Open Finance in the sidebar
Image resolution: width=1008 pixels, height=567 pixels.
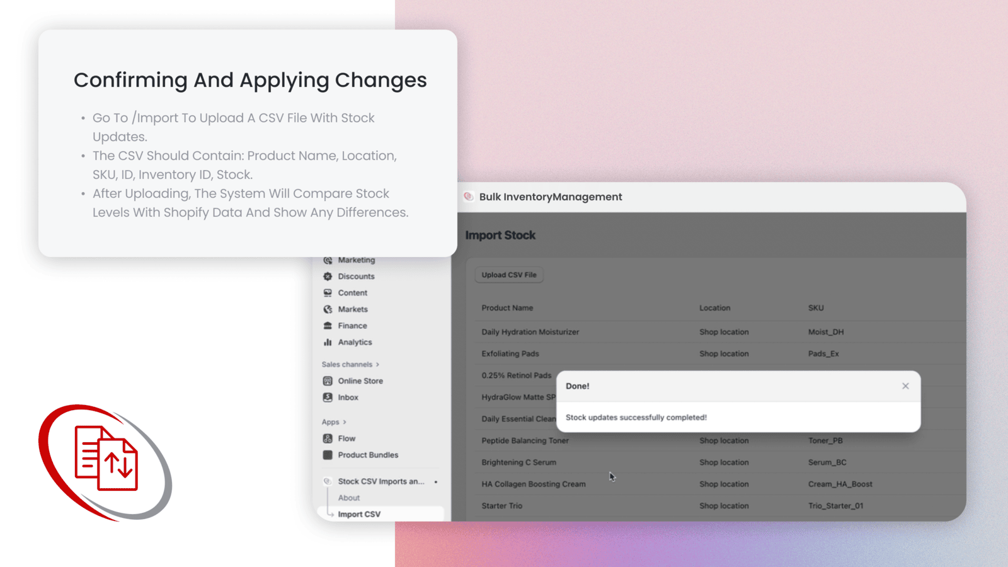coord(352,326)
